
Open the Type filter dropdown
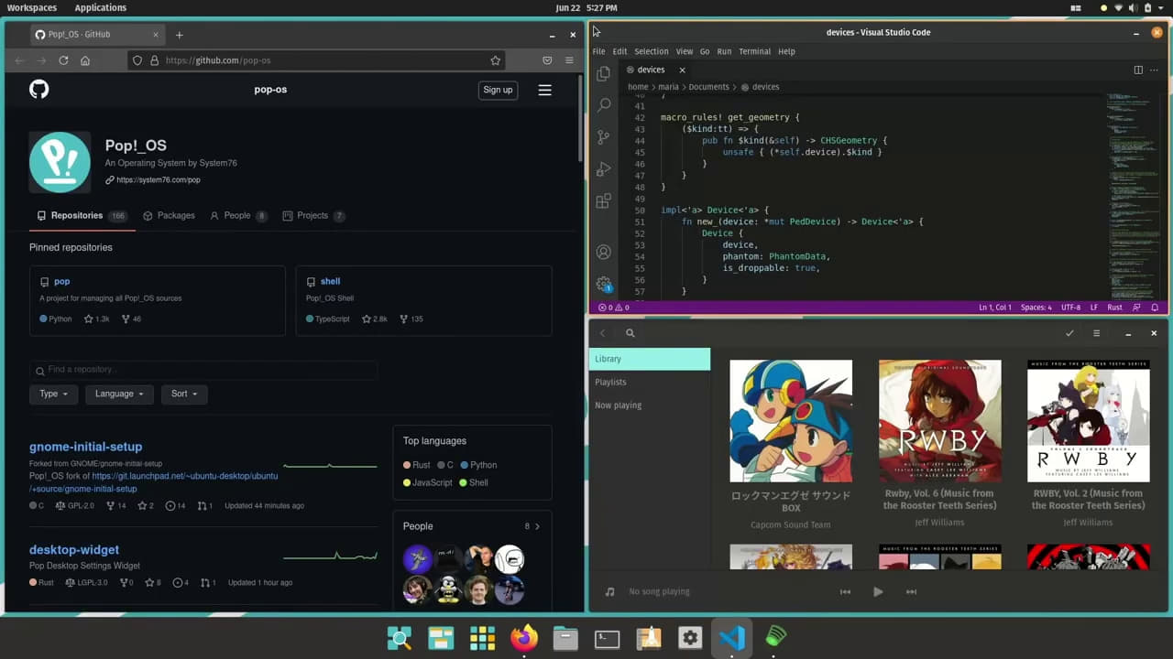[53, 394]
